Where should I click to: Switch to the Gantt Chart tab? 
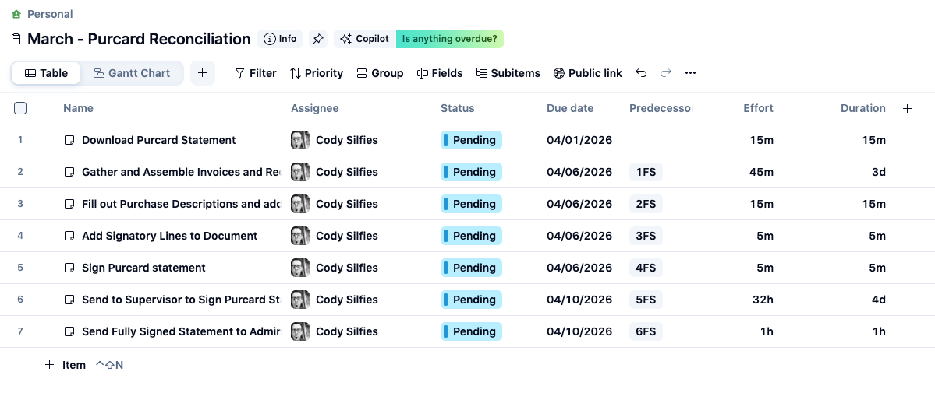coord(132,73)
